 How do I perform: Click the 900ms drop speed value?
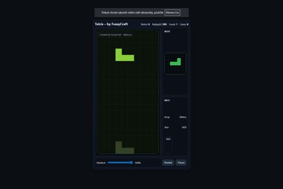coord(183,117)
